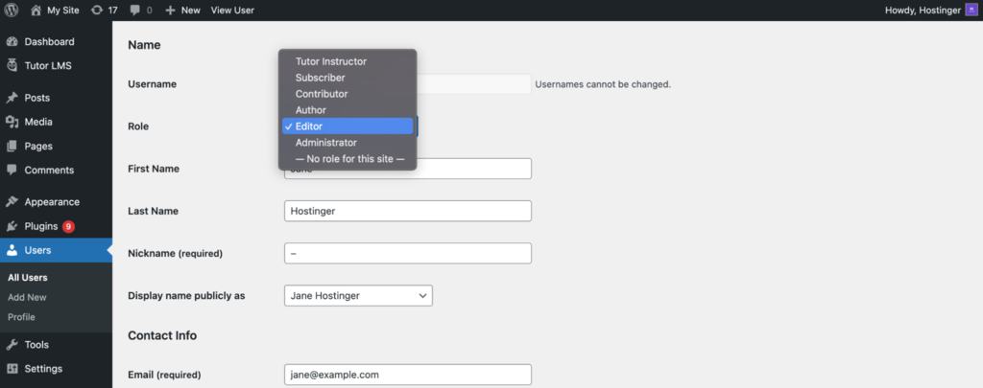Click the WordPress logo icon
The image size is (983, 388).
pos(12,10)
